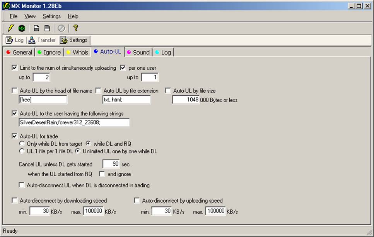Enable Auto-UL by file extension
Viewport: 374px width, 237px height.
click(98, 91)
